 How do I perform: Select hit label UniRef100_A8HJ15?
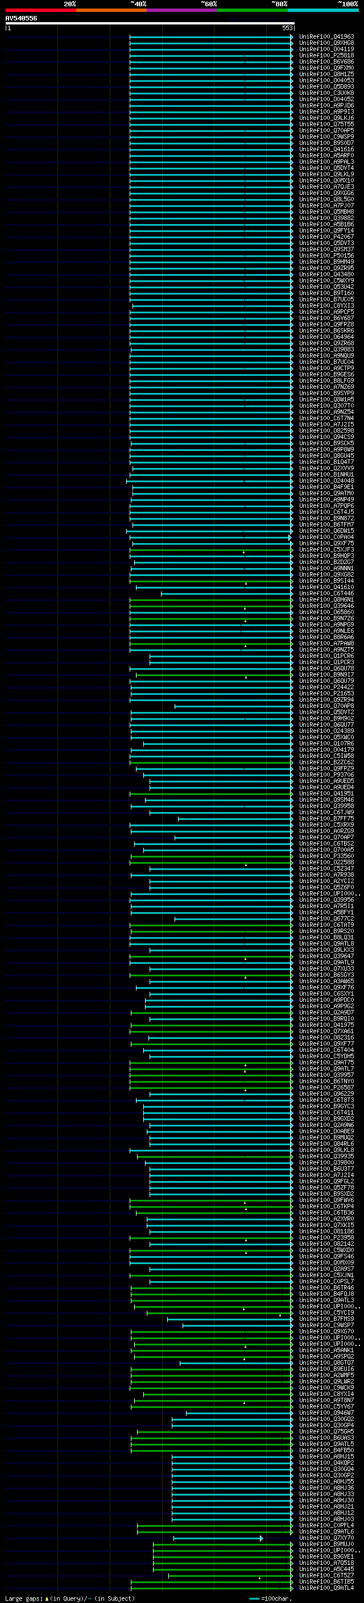326,1456
